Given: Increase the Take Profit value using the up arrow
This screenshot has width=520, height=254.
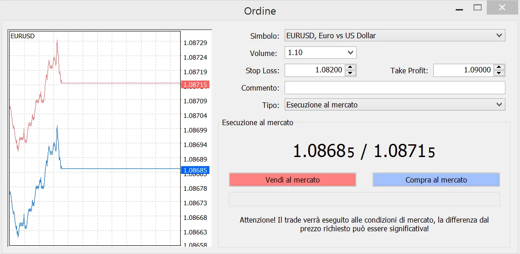Looking at the screenshot, I should 499,67.
